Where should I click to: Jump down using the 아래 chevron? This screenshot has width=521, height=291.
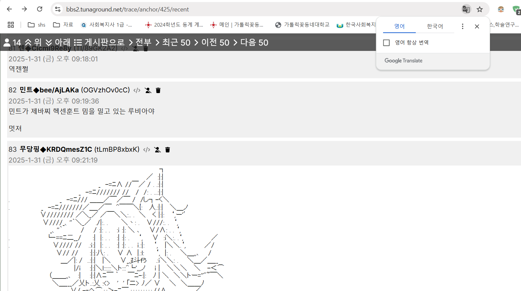58,42
